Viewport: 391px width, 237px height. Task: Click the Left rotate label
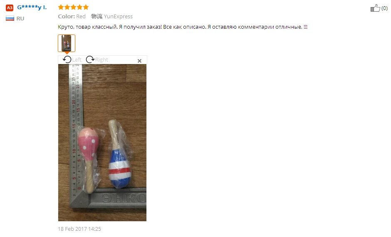[x=77, y=59]
